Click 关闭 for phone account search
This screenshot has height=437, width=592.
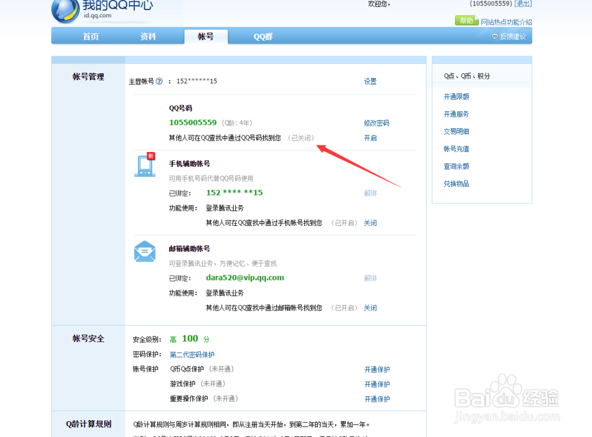[x=370, y=223]
